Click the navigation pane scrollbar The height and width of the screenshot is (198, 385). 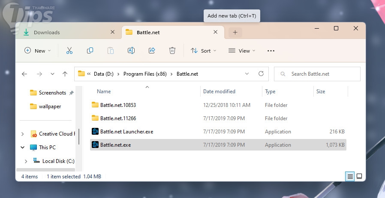coord(79,136)
